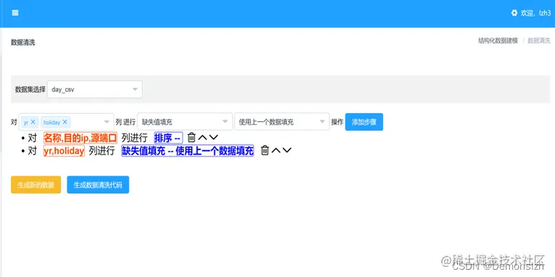Click the 生成数据清洗代码 button
The width and height of the screenshot is (555, 277).
pos(98,185)
